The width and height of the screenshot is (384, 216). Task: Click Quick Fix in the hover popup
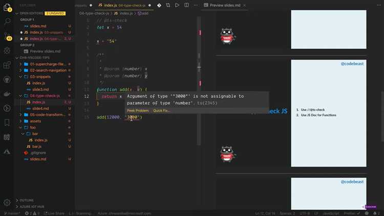[161, 111]
